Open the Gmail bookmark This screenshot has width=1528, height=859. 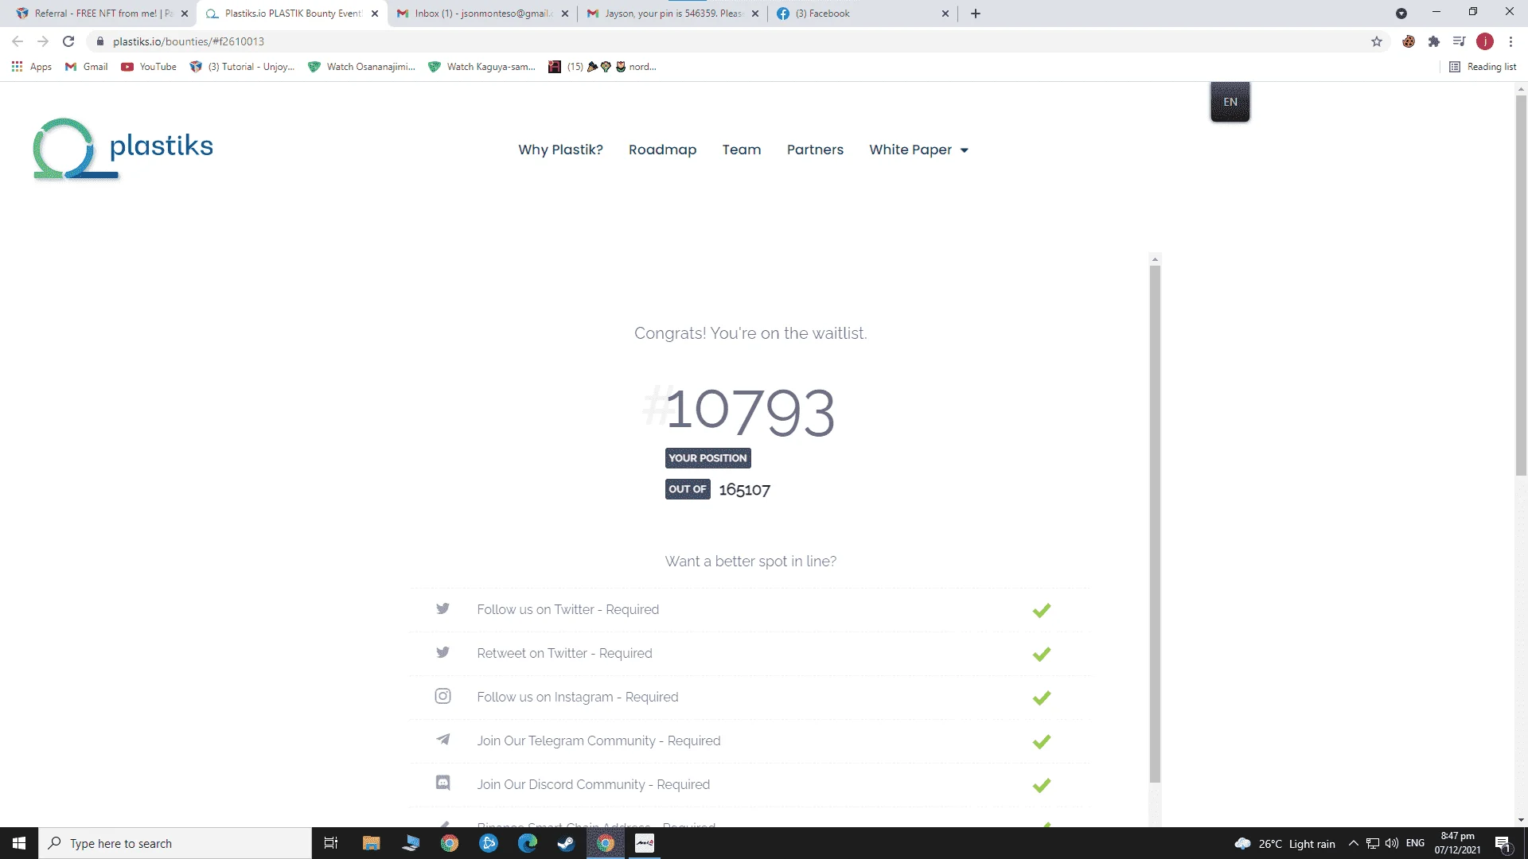(87, 67)
